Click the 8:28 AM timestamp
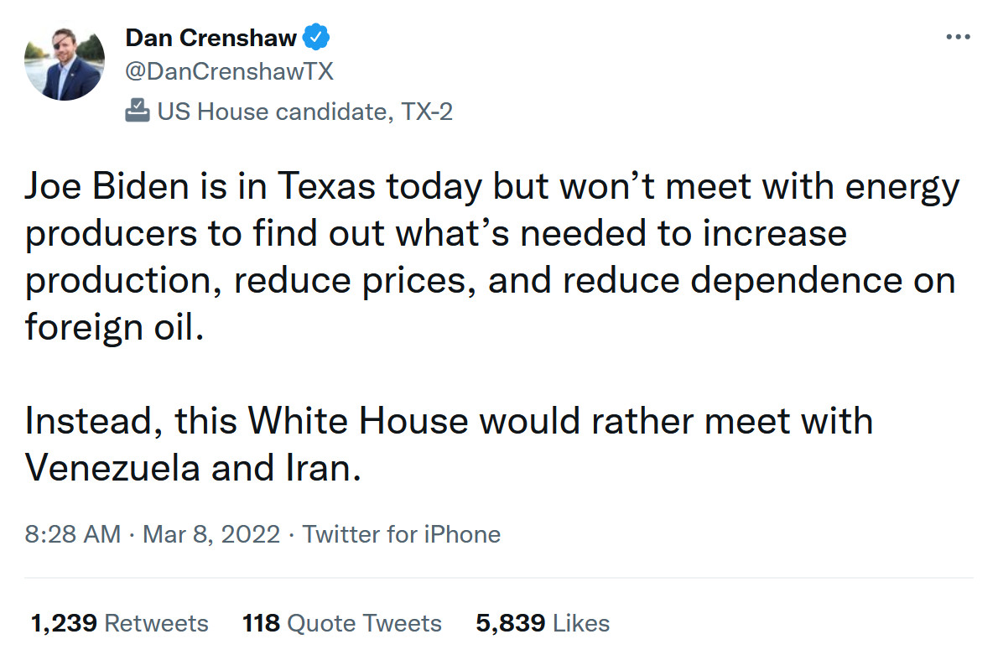The image size is (998, 655). [73, 534]
